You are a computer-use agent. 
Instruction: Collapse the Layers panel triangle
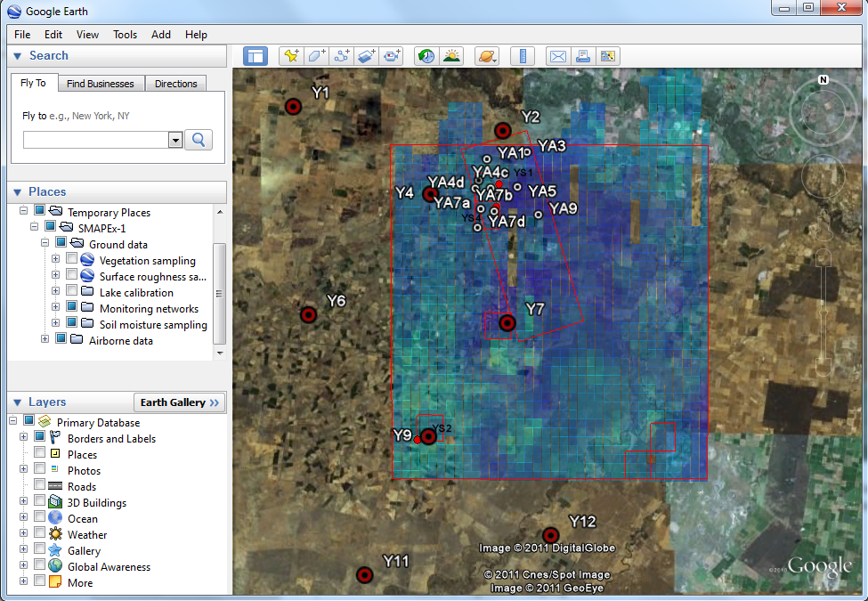pos(17,402)
